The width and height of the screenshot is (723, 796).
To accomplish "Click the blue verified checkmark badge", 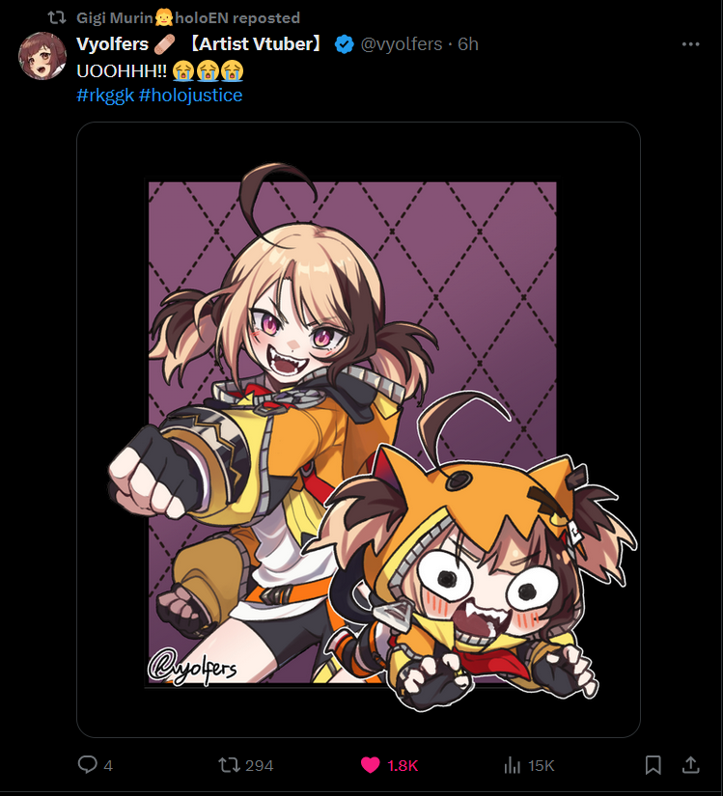I will (345, 44).
